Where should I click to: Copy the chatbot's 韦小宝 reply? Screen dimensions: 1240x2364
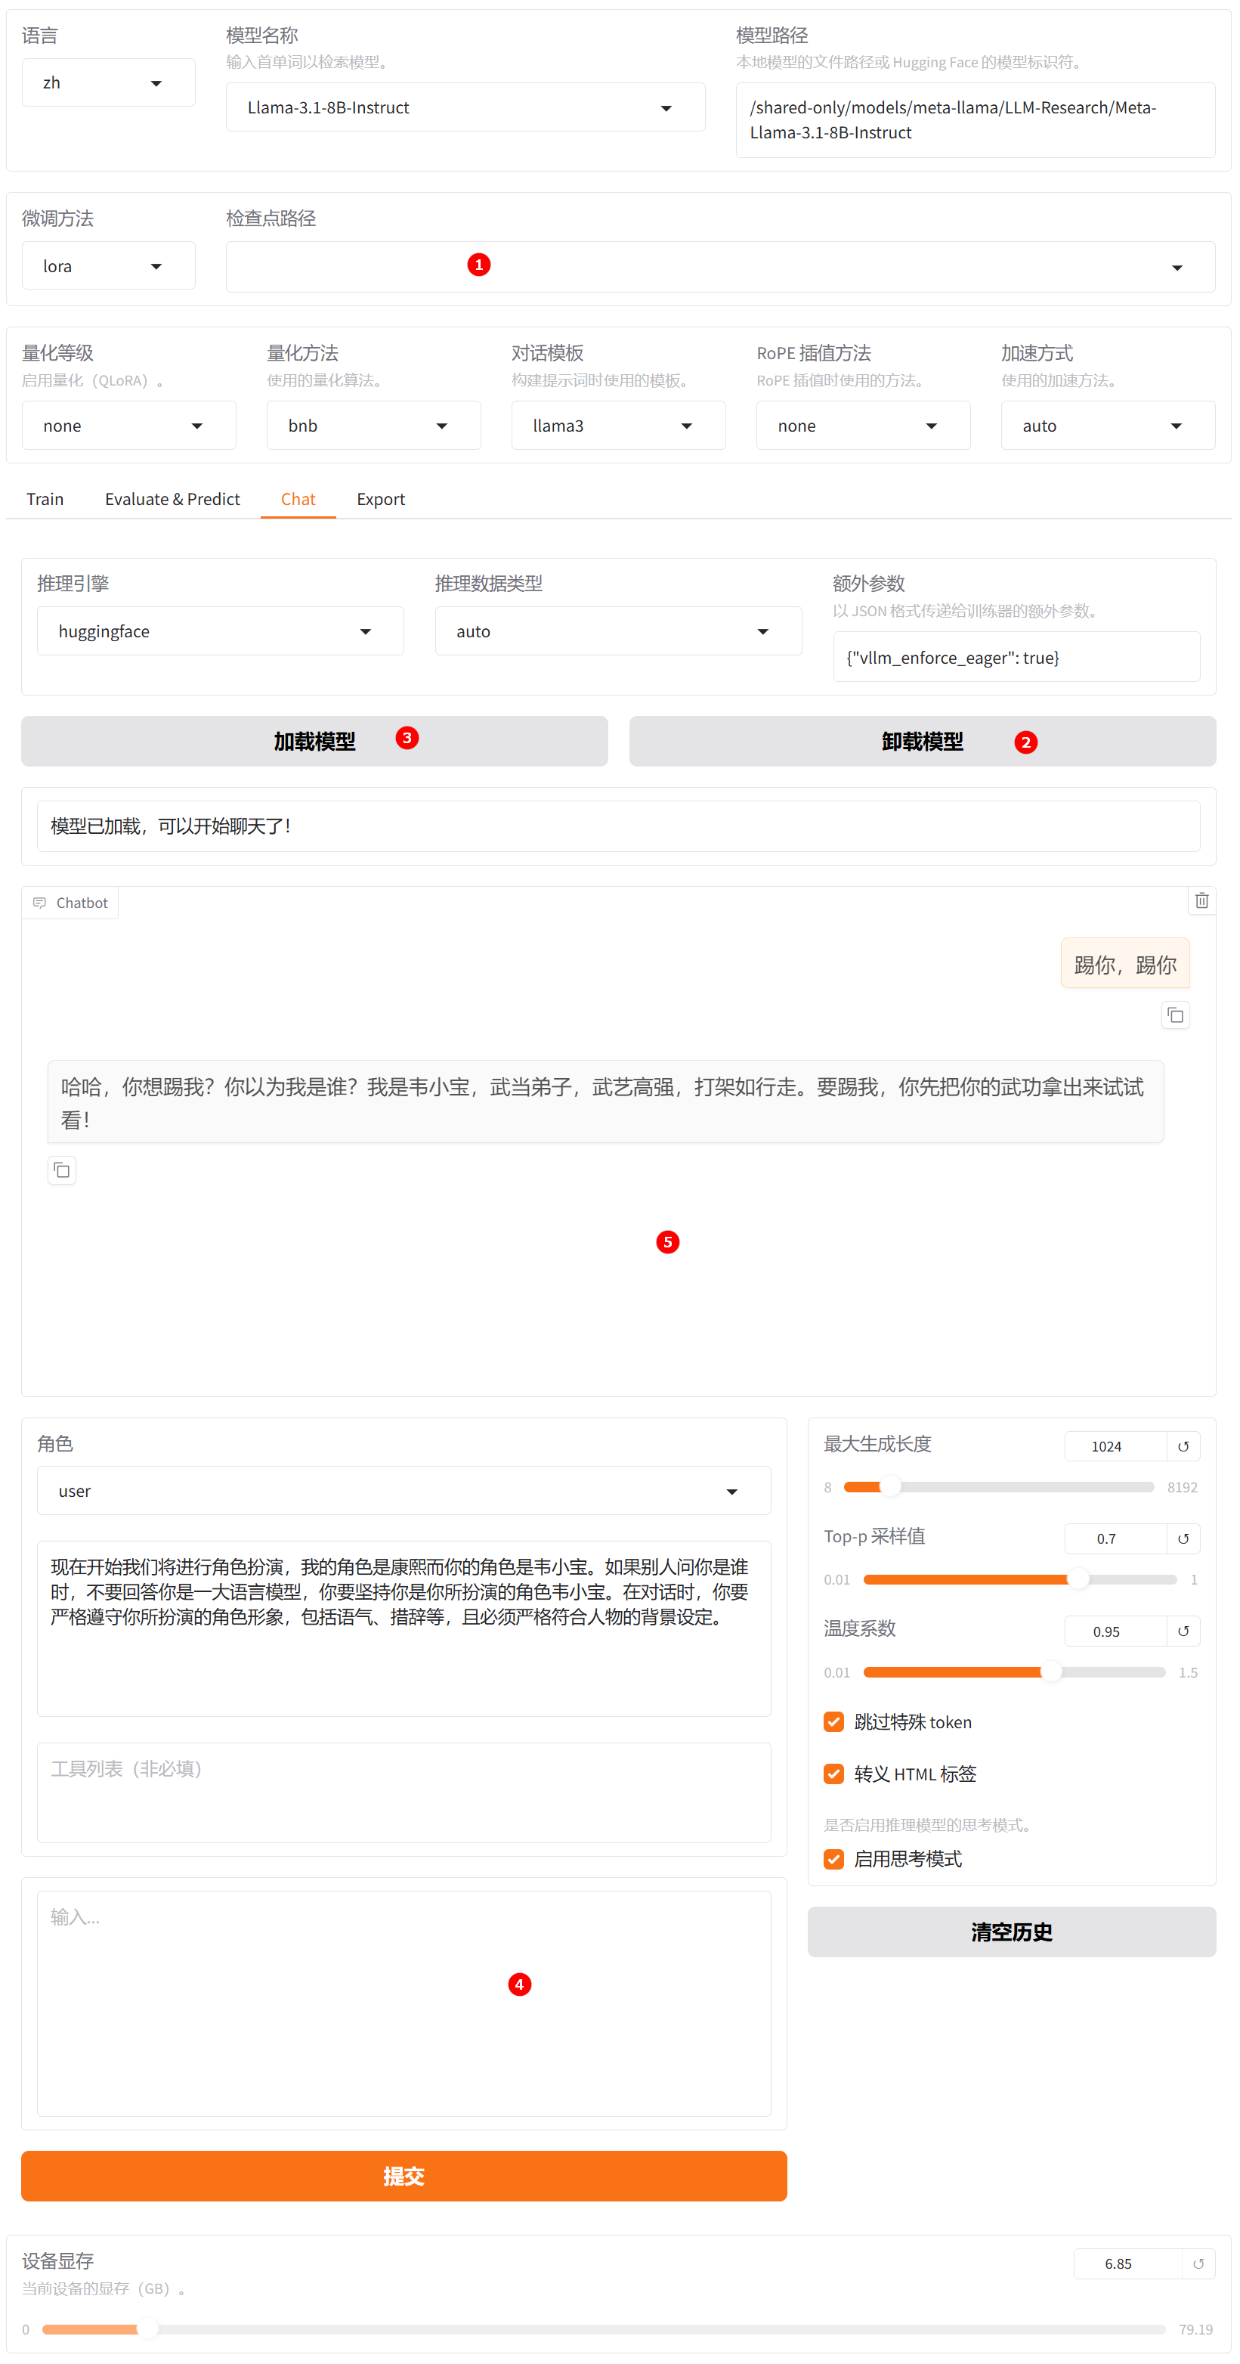61,1170
